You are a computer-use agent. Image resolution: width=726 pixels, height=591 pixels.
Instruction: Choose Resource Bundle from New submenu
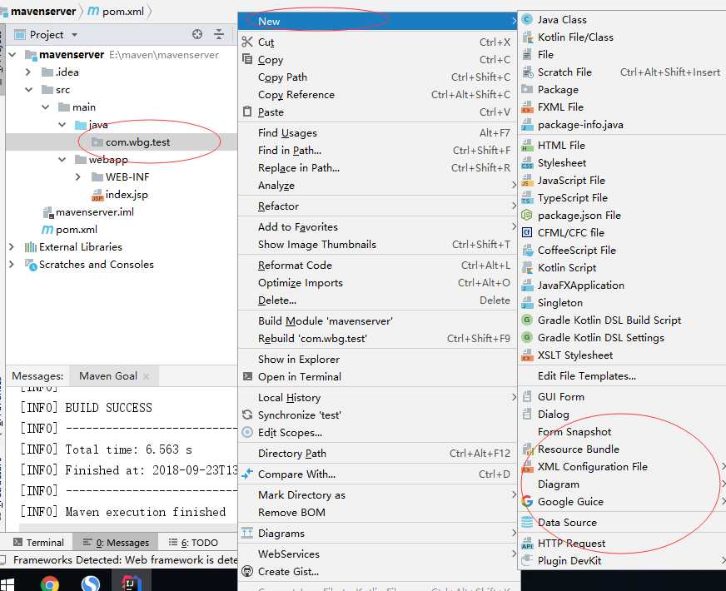coord(622,449)
